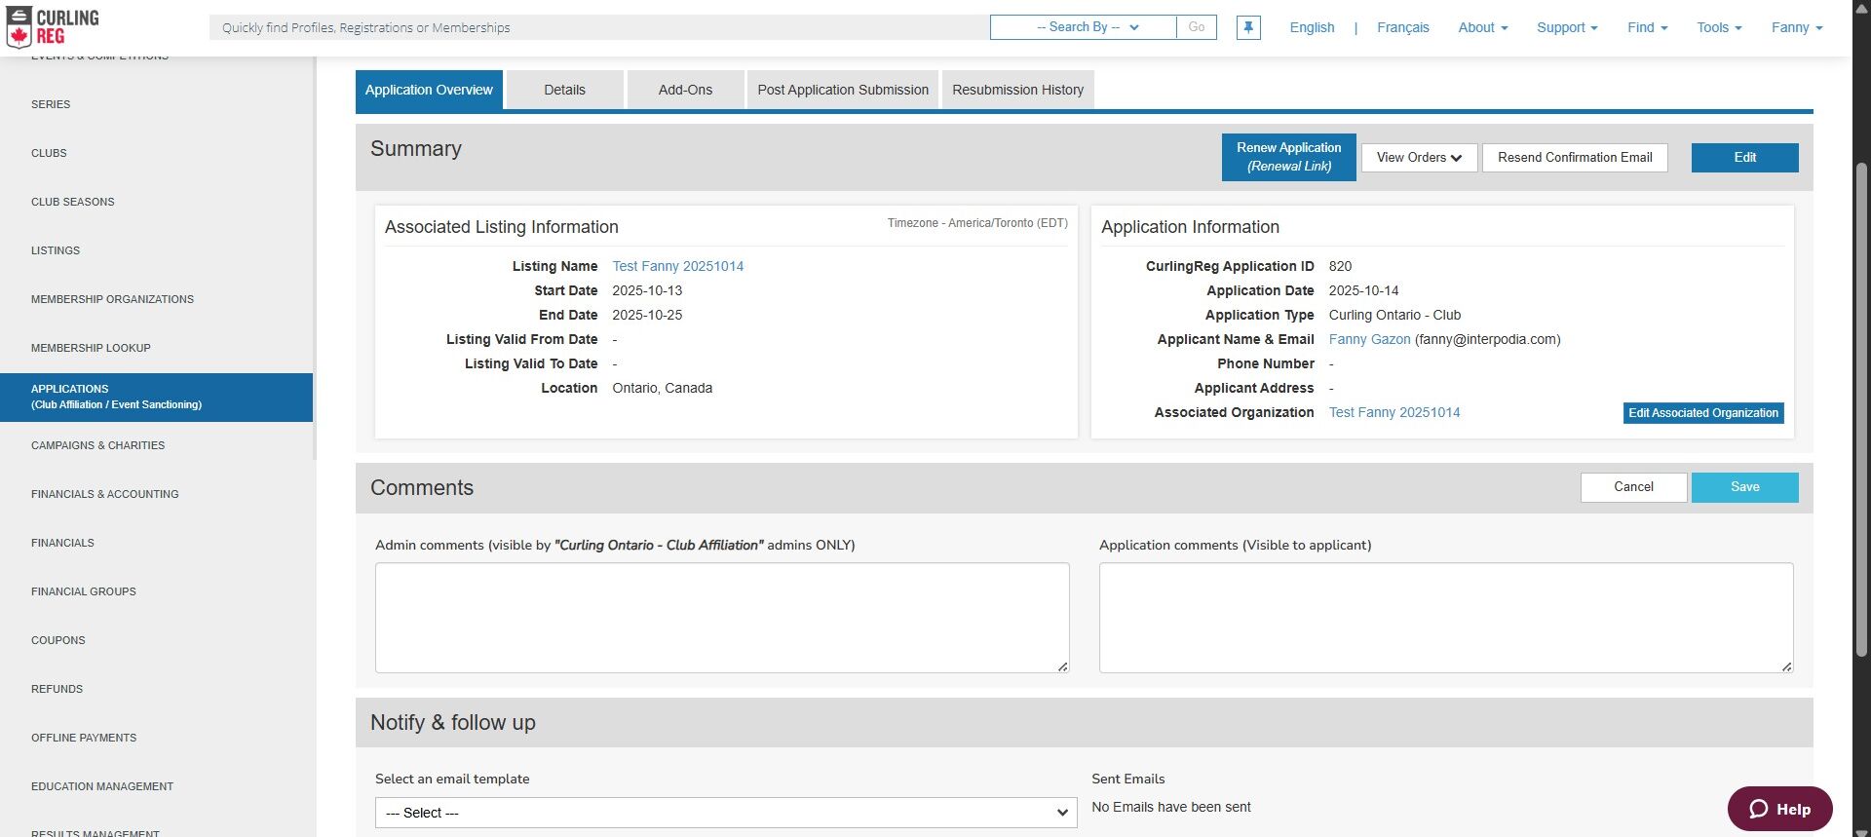Viewport: 1871px width, 837px height.
Task: Open the email template Select dropdown
Action: click(725, 813)
